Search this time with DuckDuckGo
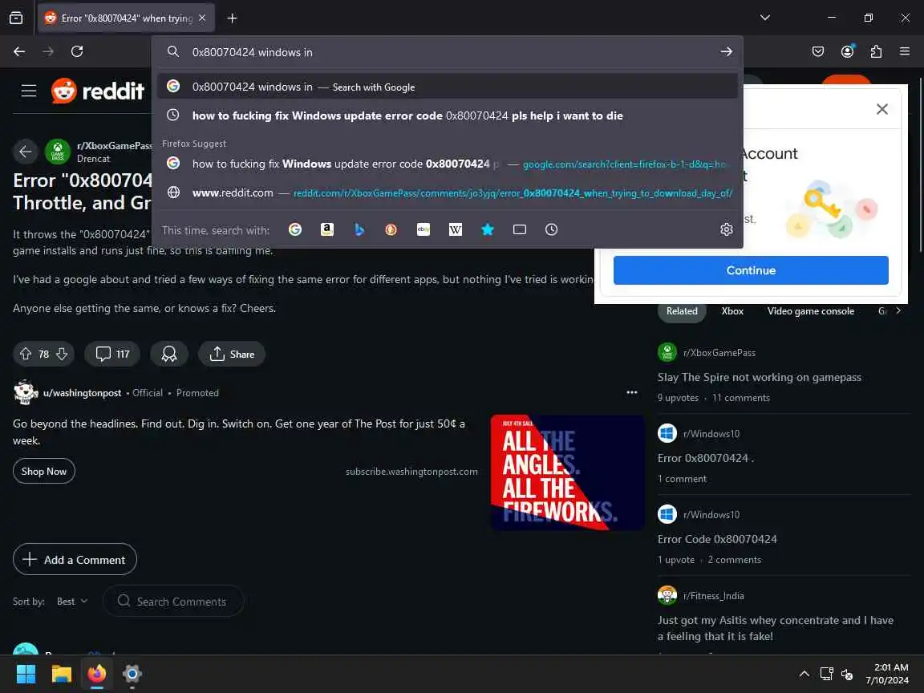Image resolution: width=924 pixels, height=693 pixels. pyautogui.click(x=391, y=230)
